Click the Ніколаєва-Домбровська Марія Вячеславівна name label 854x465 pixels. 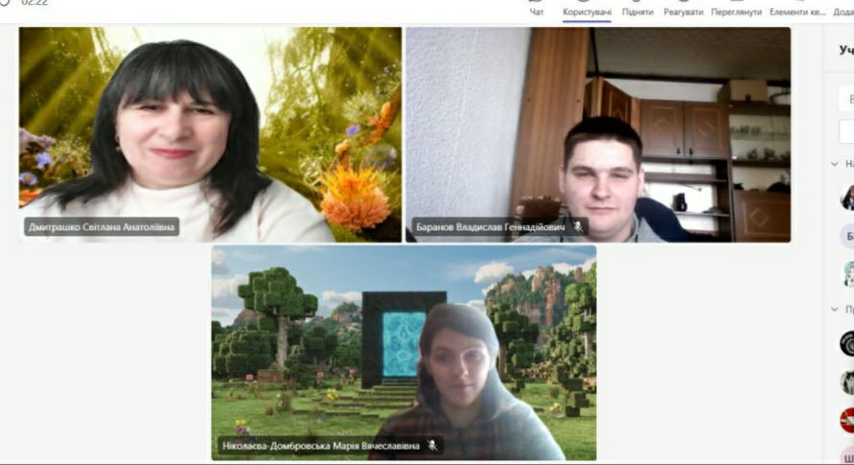(x=320, y=445)
